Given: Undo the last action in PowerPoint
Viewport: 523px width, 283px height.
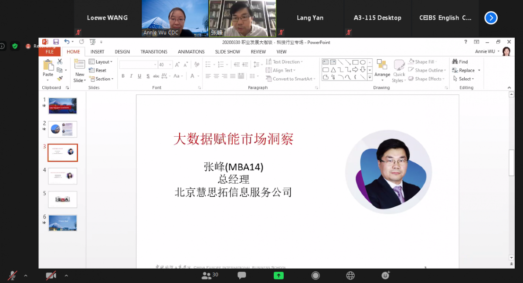Looking at the screenshot, I should coord(67,42).
